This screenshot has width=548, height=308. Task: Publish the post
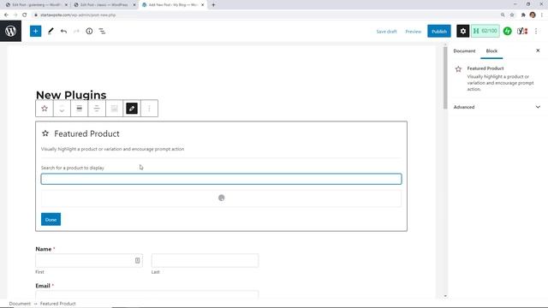click(x=439, y=31)
